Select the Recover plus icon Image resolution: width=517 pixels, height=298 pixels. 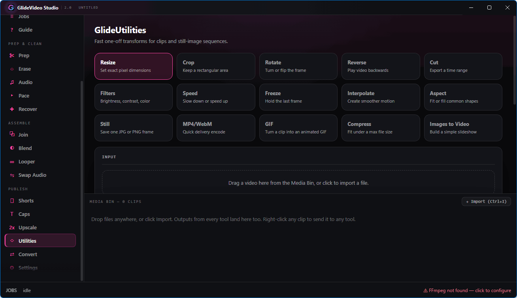(x=12, y=109)
